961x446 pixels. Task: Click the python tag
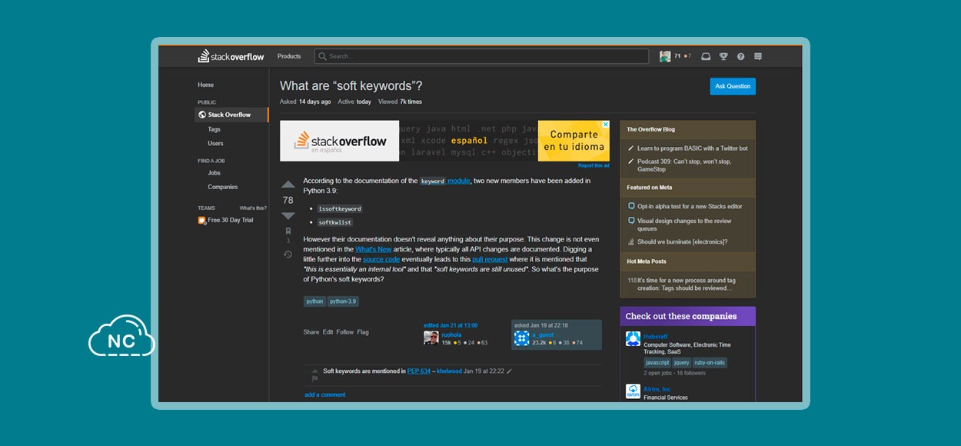pyautogui.click(x=314, y=301)
